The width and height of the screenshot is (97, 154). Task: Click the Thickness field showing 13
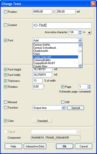(38, 81)
